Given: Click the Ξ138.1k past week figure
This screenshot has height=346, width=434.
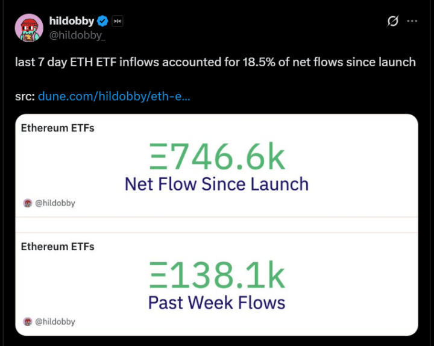Looking at the screenshot, I should click(217, 275).
